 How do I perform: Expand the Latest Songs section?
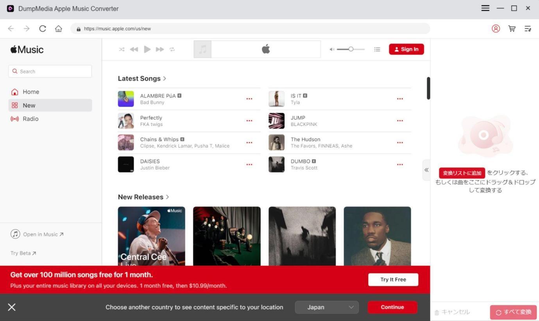pyautogui.click(x=142, y=78)
